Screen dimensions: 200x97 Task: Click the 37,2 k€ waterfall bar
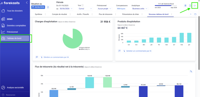143,92
